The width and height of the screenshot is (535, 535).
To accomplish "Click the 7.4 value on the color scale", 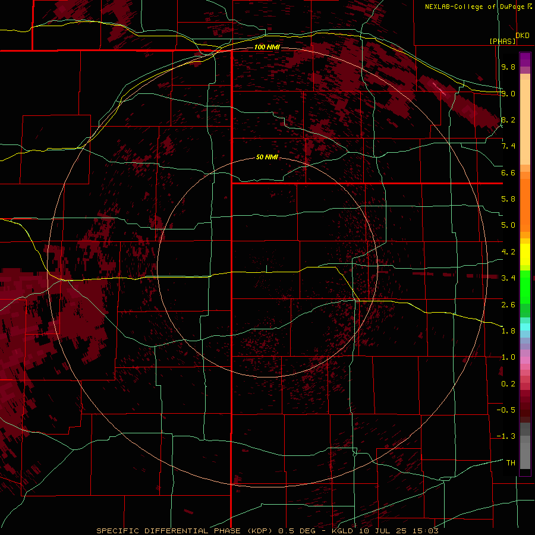I will [x=508, y=146].
